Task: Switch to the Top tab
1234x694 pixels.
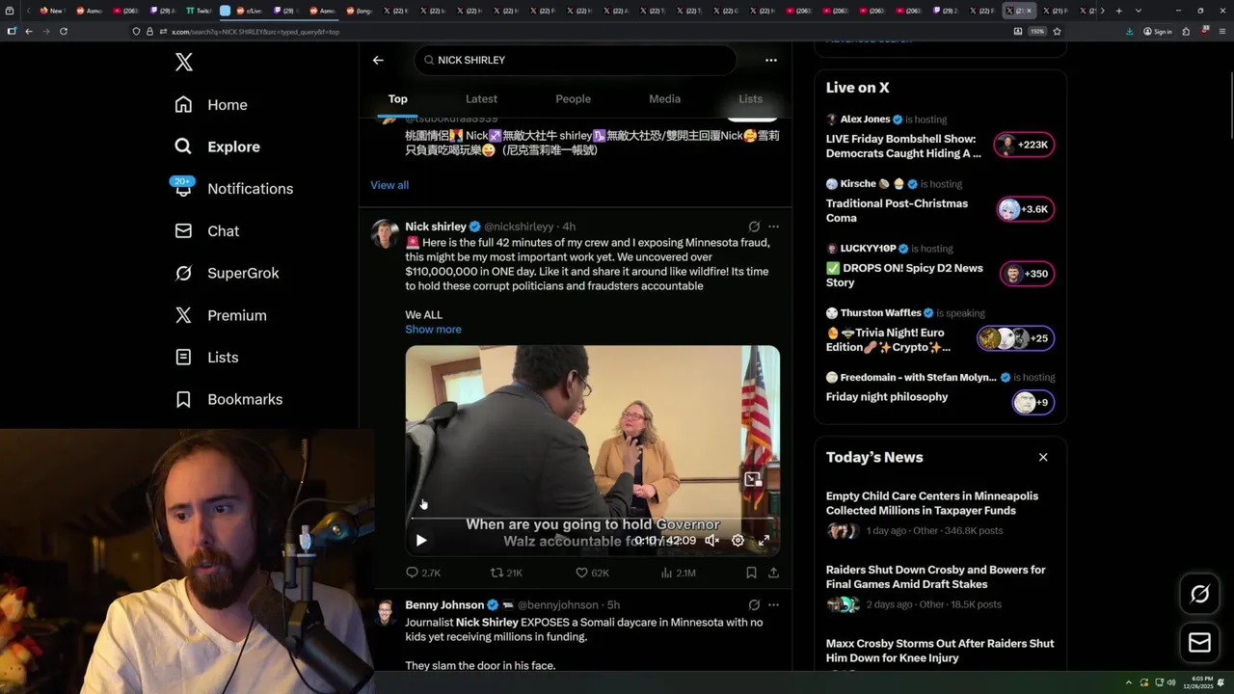Action: tap(398, 99)
